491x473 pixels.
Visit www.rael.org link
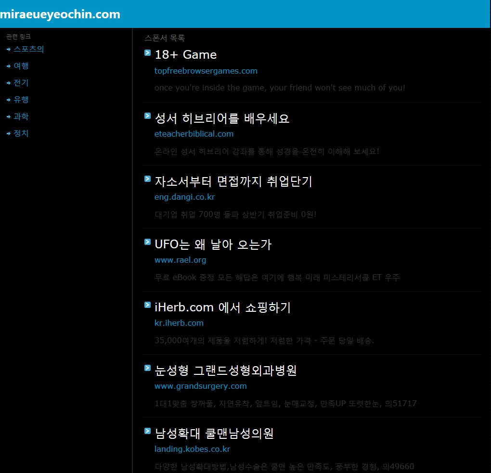pos(180,260)
